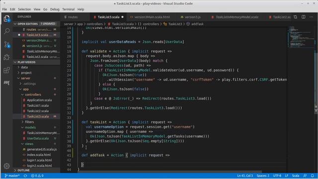
Task: Switch to the version3.js tab
Action: 192,17
